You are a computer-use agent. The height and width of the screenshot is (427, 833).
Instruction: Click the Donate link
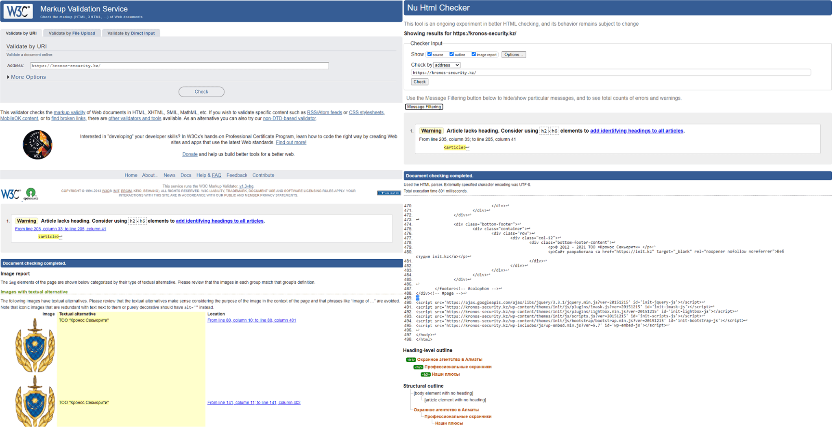(x=190, y=155)
